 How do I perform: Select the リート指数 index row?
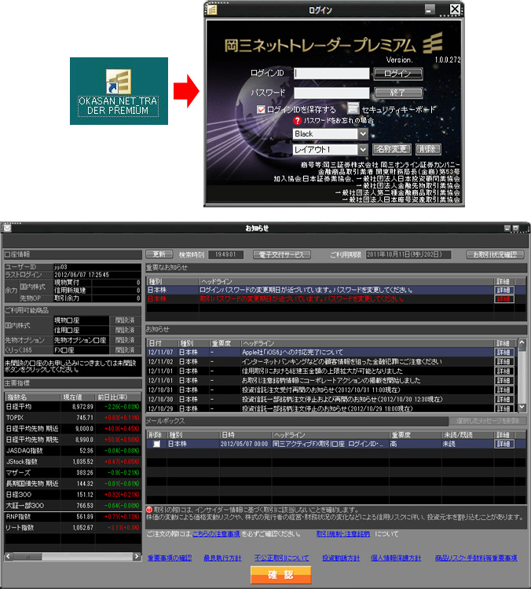tap(72, 528)
